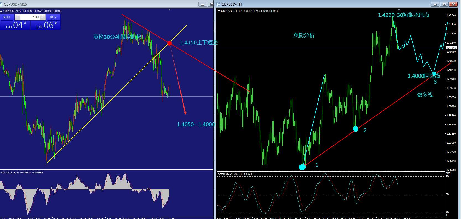Select the chart shift marker on M15 chart
This screenshot has height=219, width=461.
(170, 9)
